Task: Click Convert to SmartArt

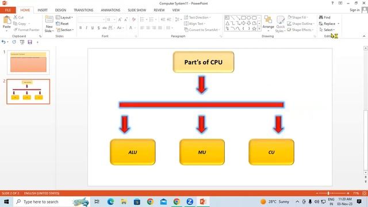Action: pyautogui.click(x=202, y=30)
